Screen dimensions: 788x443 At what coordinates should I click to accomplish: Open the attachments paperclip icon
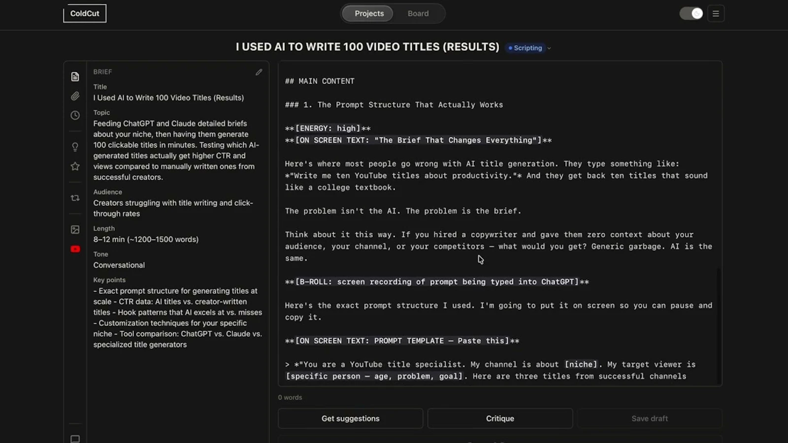(75, 96)
